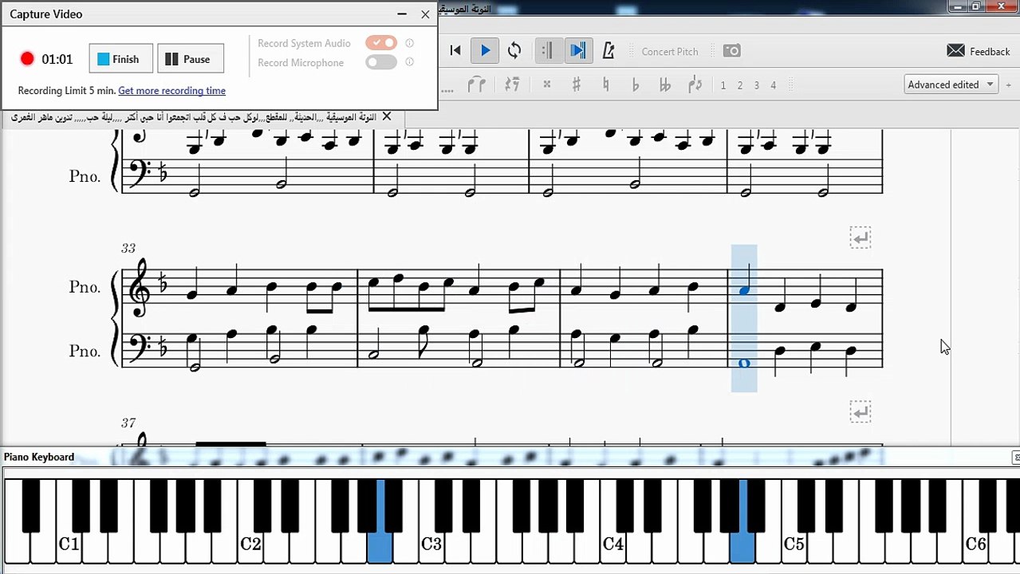This screenshot has height=574, width=1020.
Task: Click the recording timer 01:01
Action: click(57, 59)
